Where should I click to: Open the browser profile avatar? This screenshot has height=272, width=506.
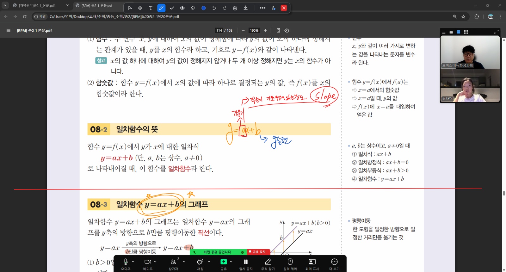coord(491,16)
